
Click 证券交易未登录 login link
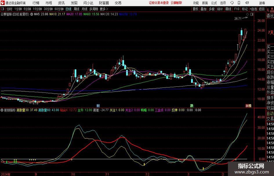click(x=159, y=3)
